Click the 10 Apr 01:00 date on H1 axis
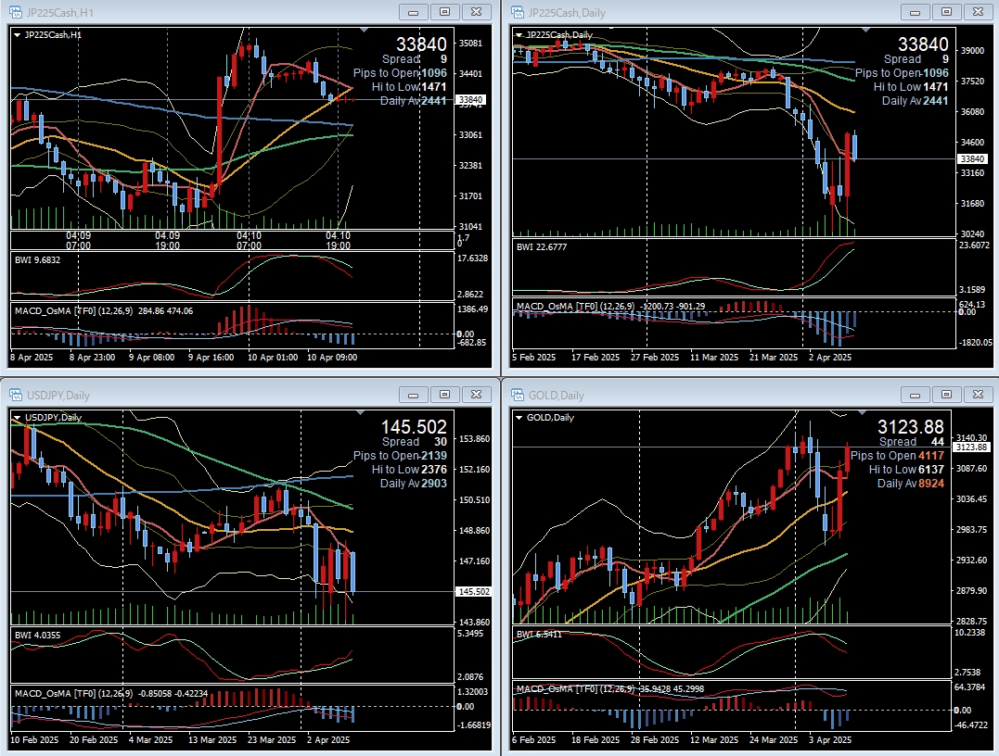Screen dimensions: 999x756 273,358
